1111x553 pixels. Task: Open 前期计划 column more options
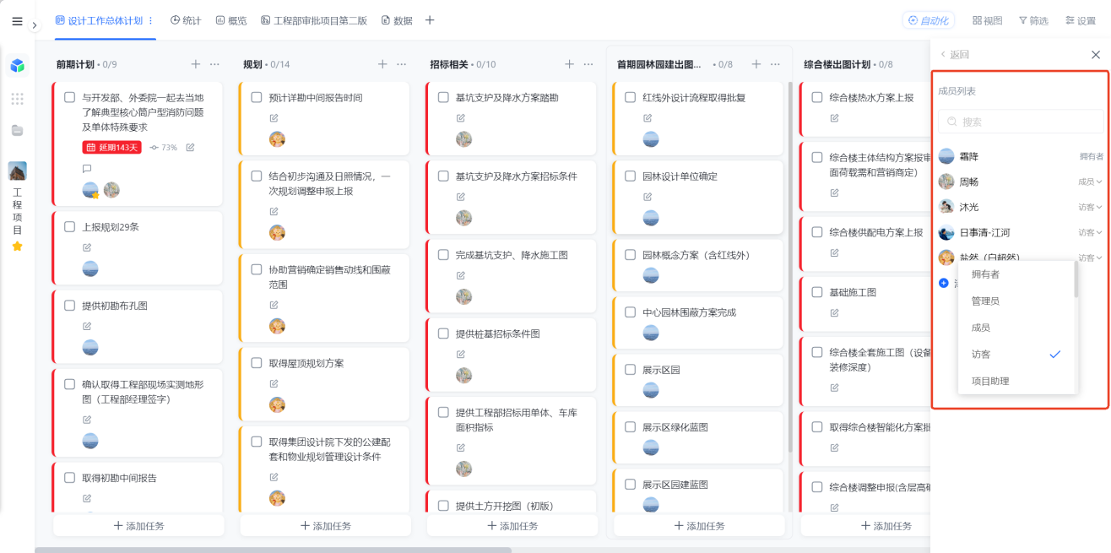[x=214, y=64]
